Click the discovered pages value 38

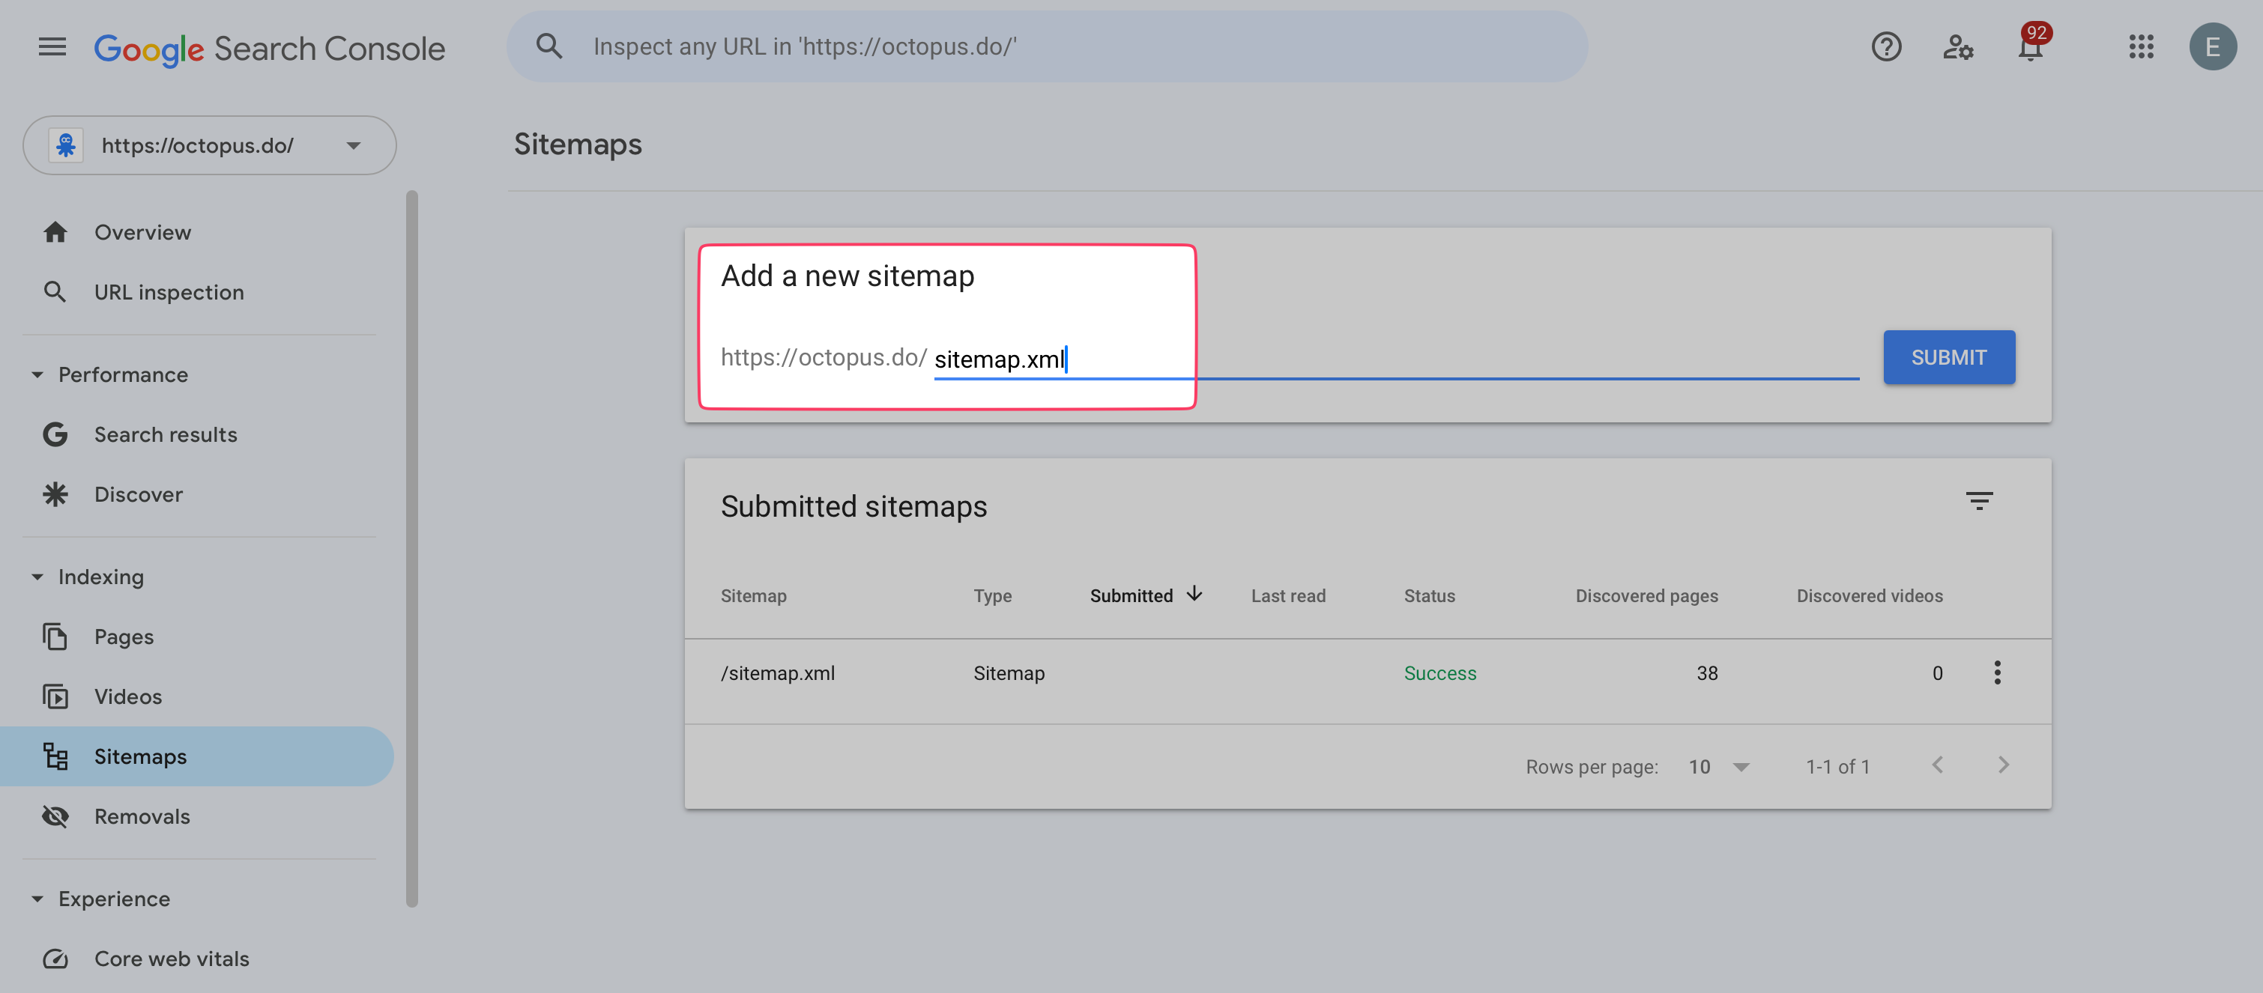tap(1706, 672)
